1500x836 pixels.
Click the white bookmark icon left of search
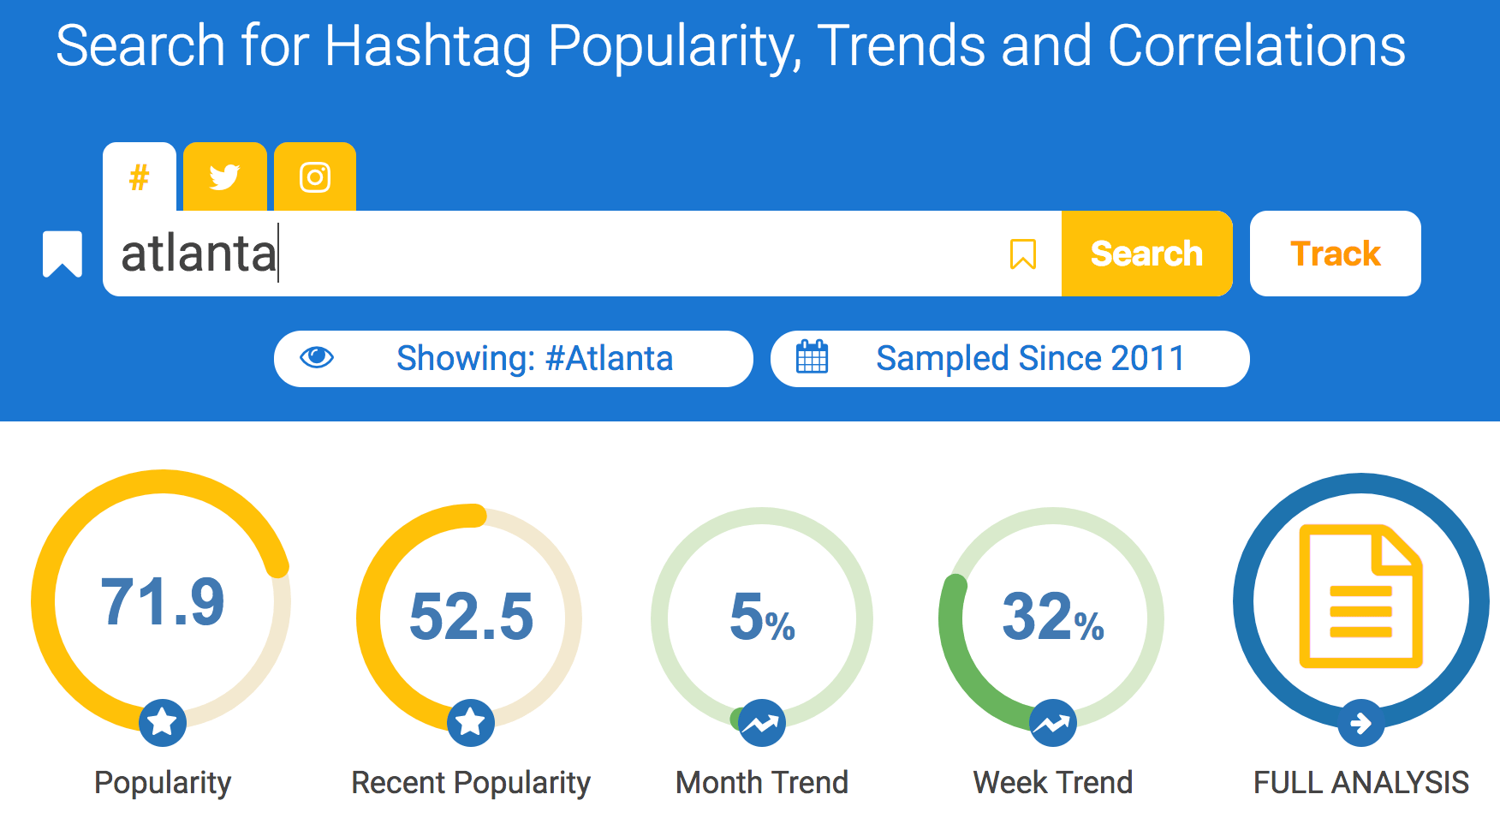[x=62, y=254]
